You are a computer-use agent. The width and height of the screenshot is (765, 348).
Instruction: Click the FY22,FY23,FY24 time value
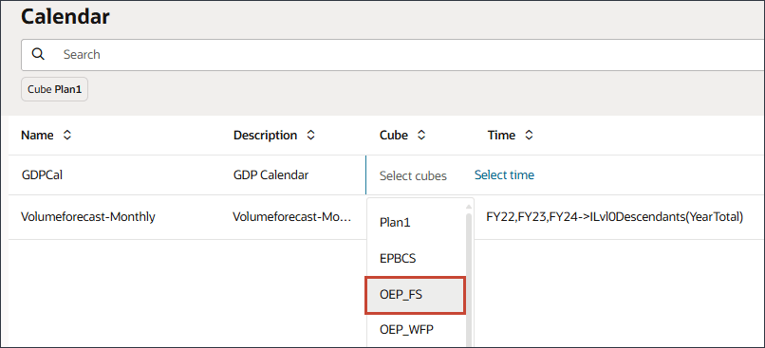click(x=615, y=217)
